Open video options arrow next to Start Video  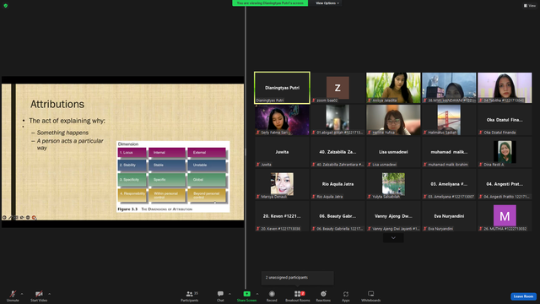[x=50, y=294]
